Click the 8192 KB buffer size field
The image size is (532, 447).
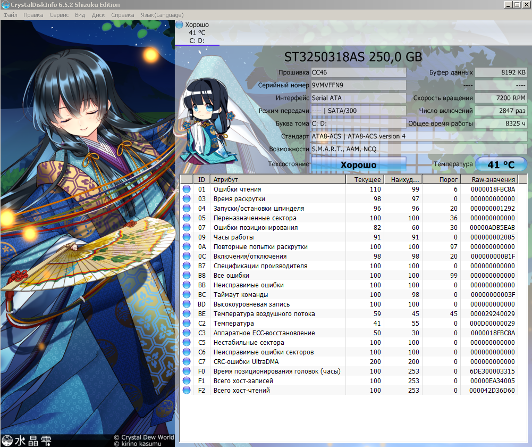click(x=501, y=72)
